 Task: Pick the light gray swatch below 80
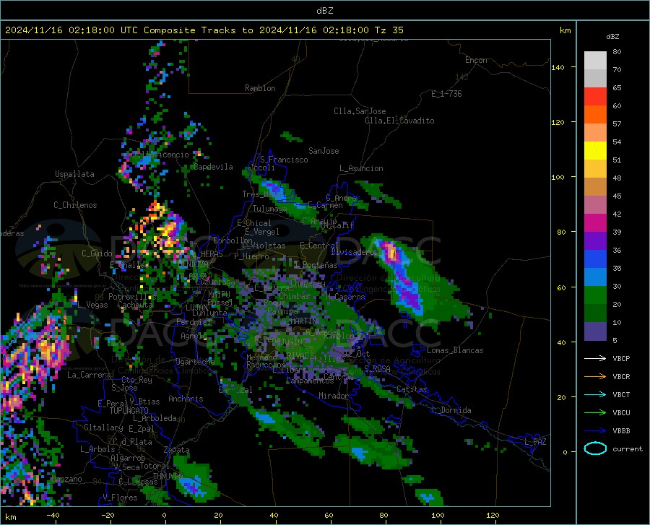click(x=595, y=60)
